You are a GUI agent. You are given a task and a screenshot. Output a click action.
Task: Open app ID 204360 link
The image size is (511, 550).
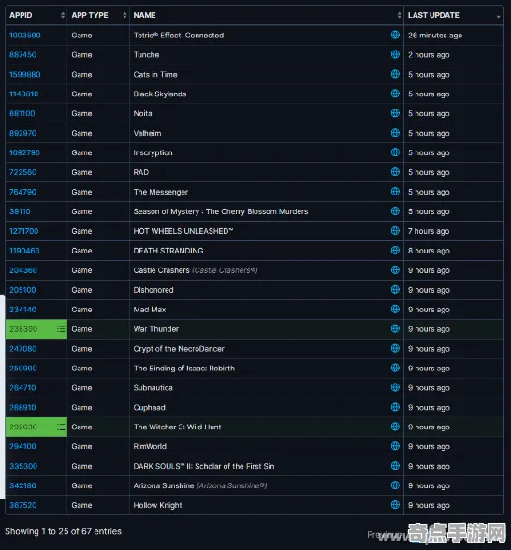(23, 270)
